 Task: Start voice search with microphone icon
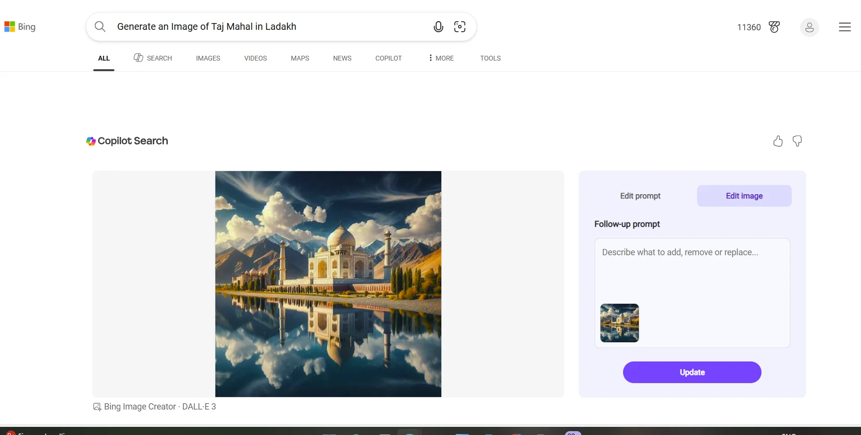coord(438,27)
